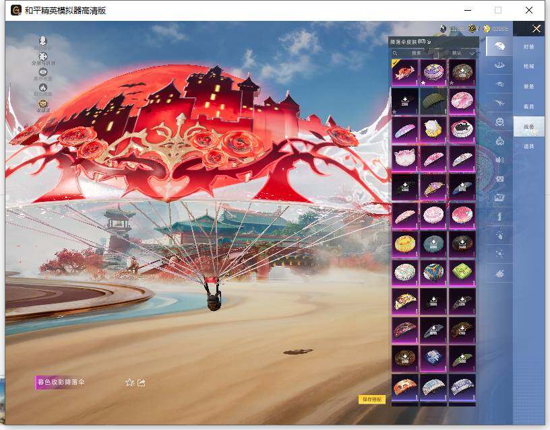Close the wardrobe with the X icon

tap(537, 29)
